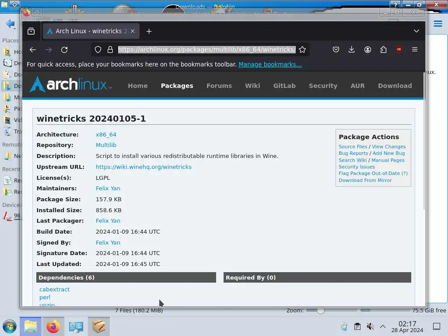Save page to Pocket icon

[336, 49]
